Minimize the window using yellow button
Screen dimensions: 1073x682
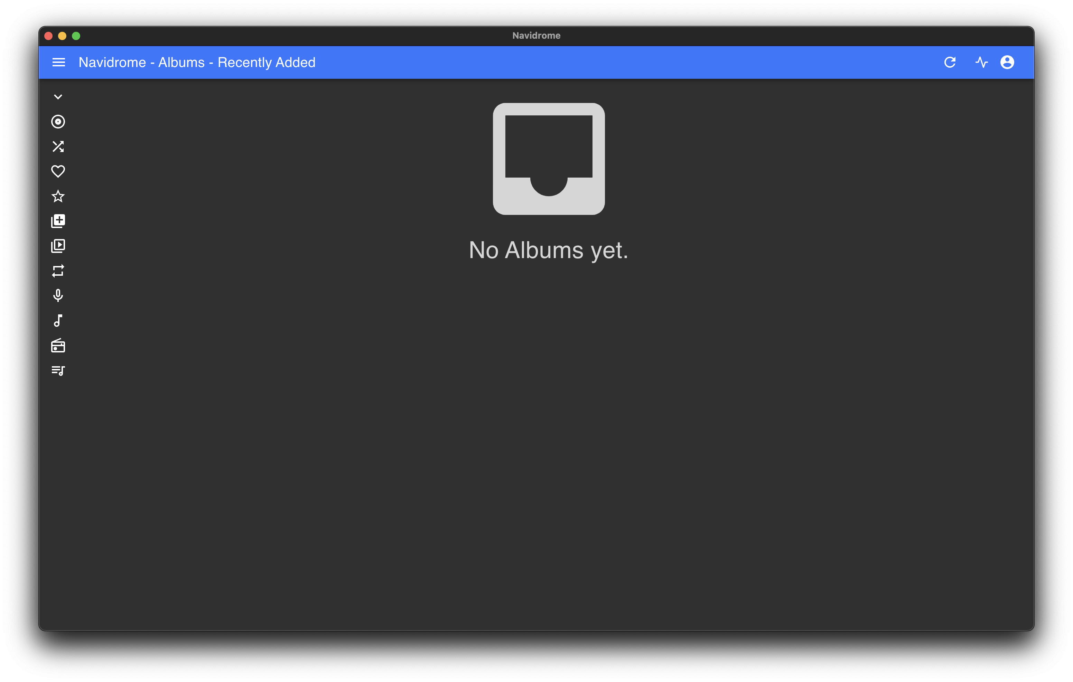(x=62, y=36)
